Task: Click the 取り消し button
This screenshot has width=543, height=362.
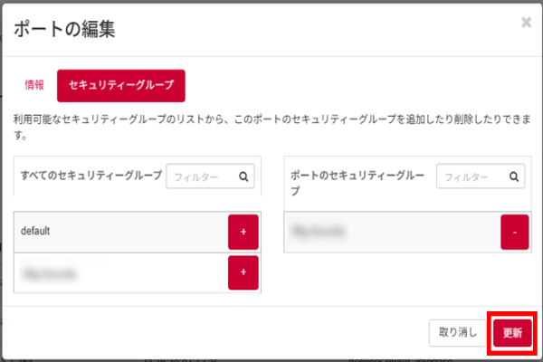Action: pos(457,332)
